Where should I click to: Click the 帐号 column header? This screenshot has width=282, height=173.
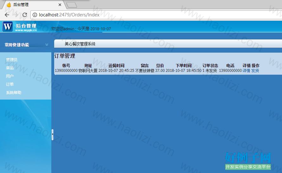[x=66, y=66]
